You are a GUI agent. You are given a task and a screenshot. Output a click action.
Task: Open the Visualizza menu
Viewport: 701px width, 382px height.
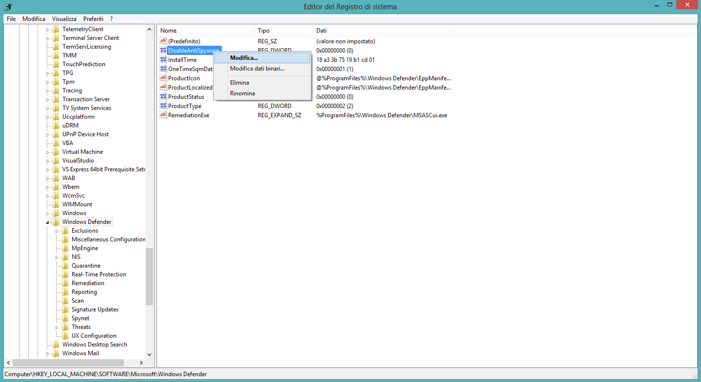(x=64, y=19)
